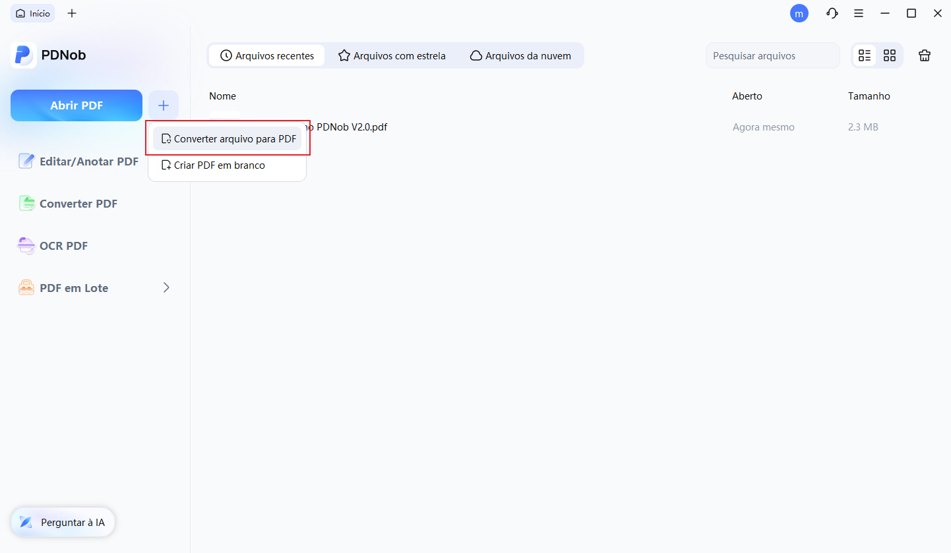This screenshot has width=951, height=553.
Task: Open the PDF em Lote tool
Action: (x=73, y=287)
